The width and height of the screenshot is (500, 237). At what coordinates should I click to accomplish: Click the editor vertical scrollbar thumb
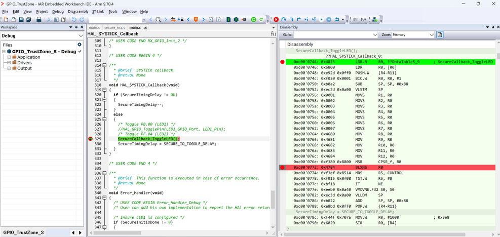(x=273, y=200)
